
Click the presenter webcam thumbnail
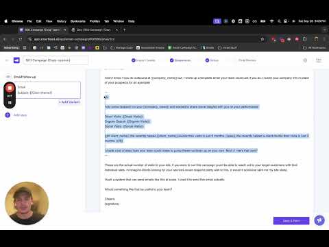point(27,203)
